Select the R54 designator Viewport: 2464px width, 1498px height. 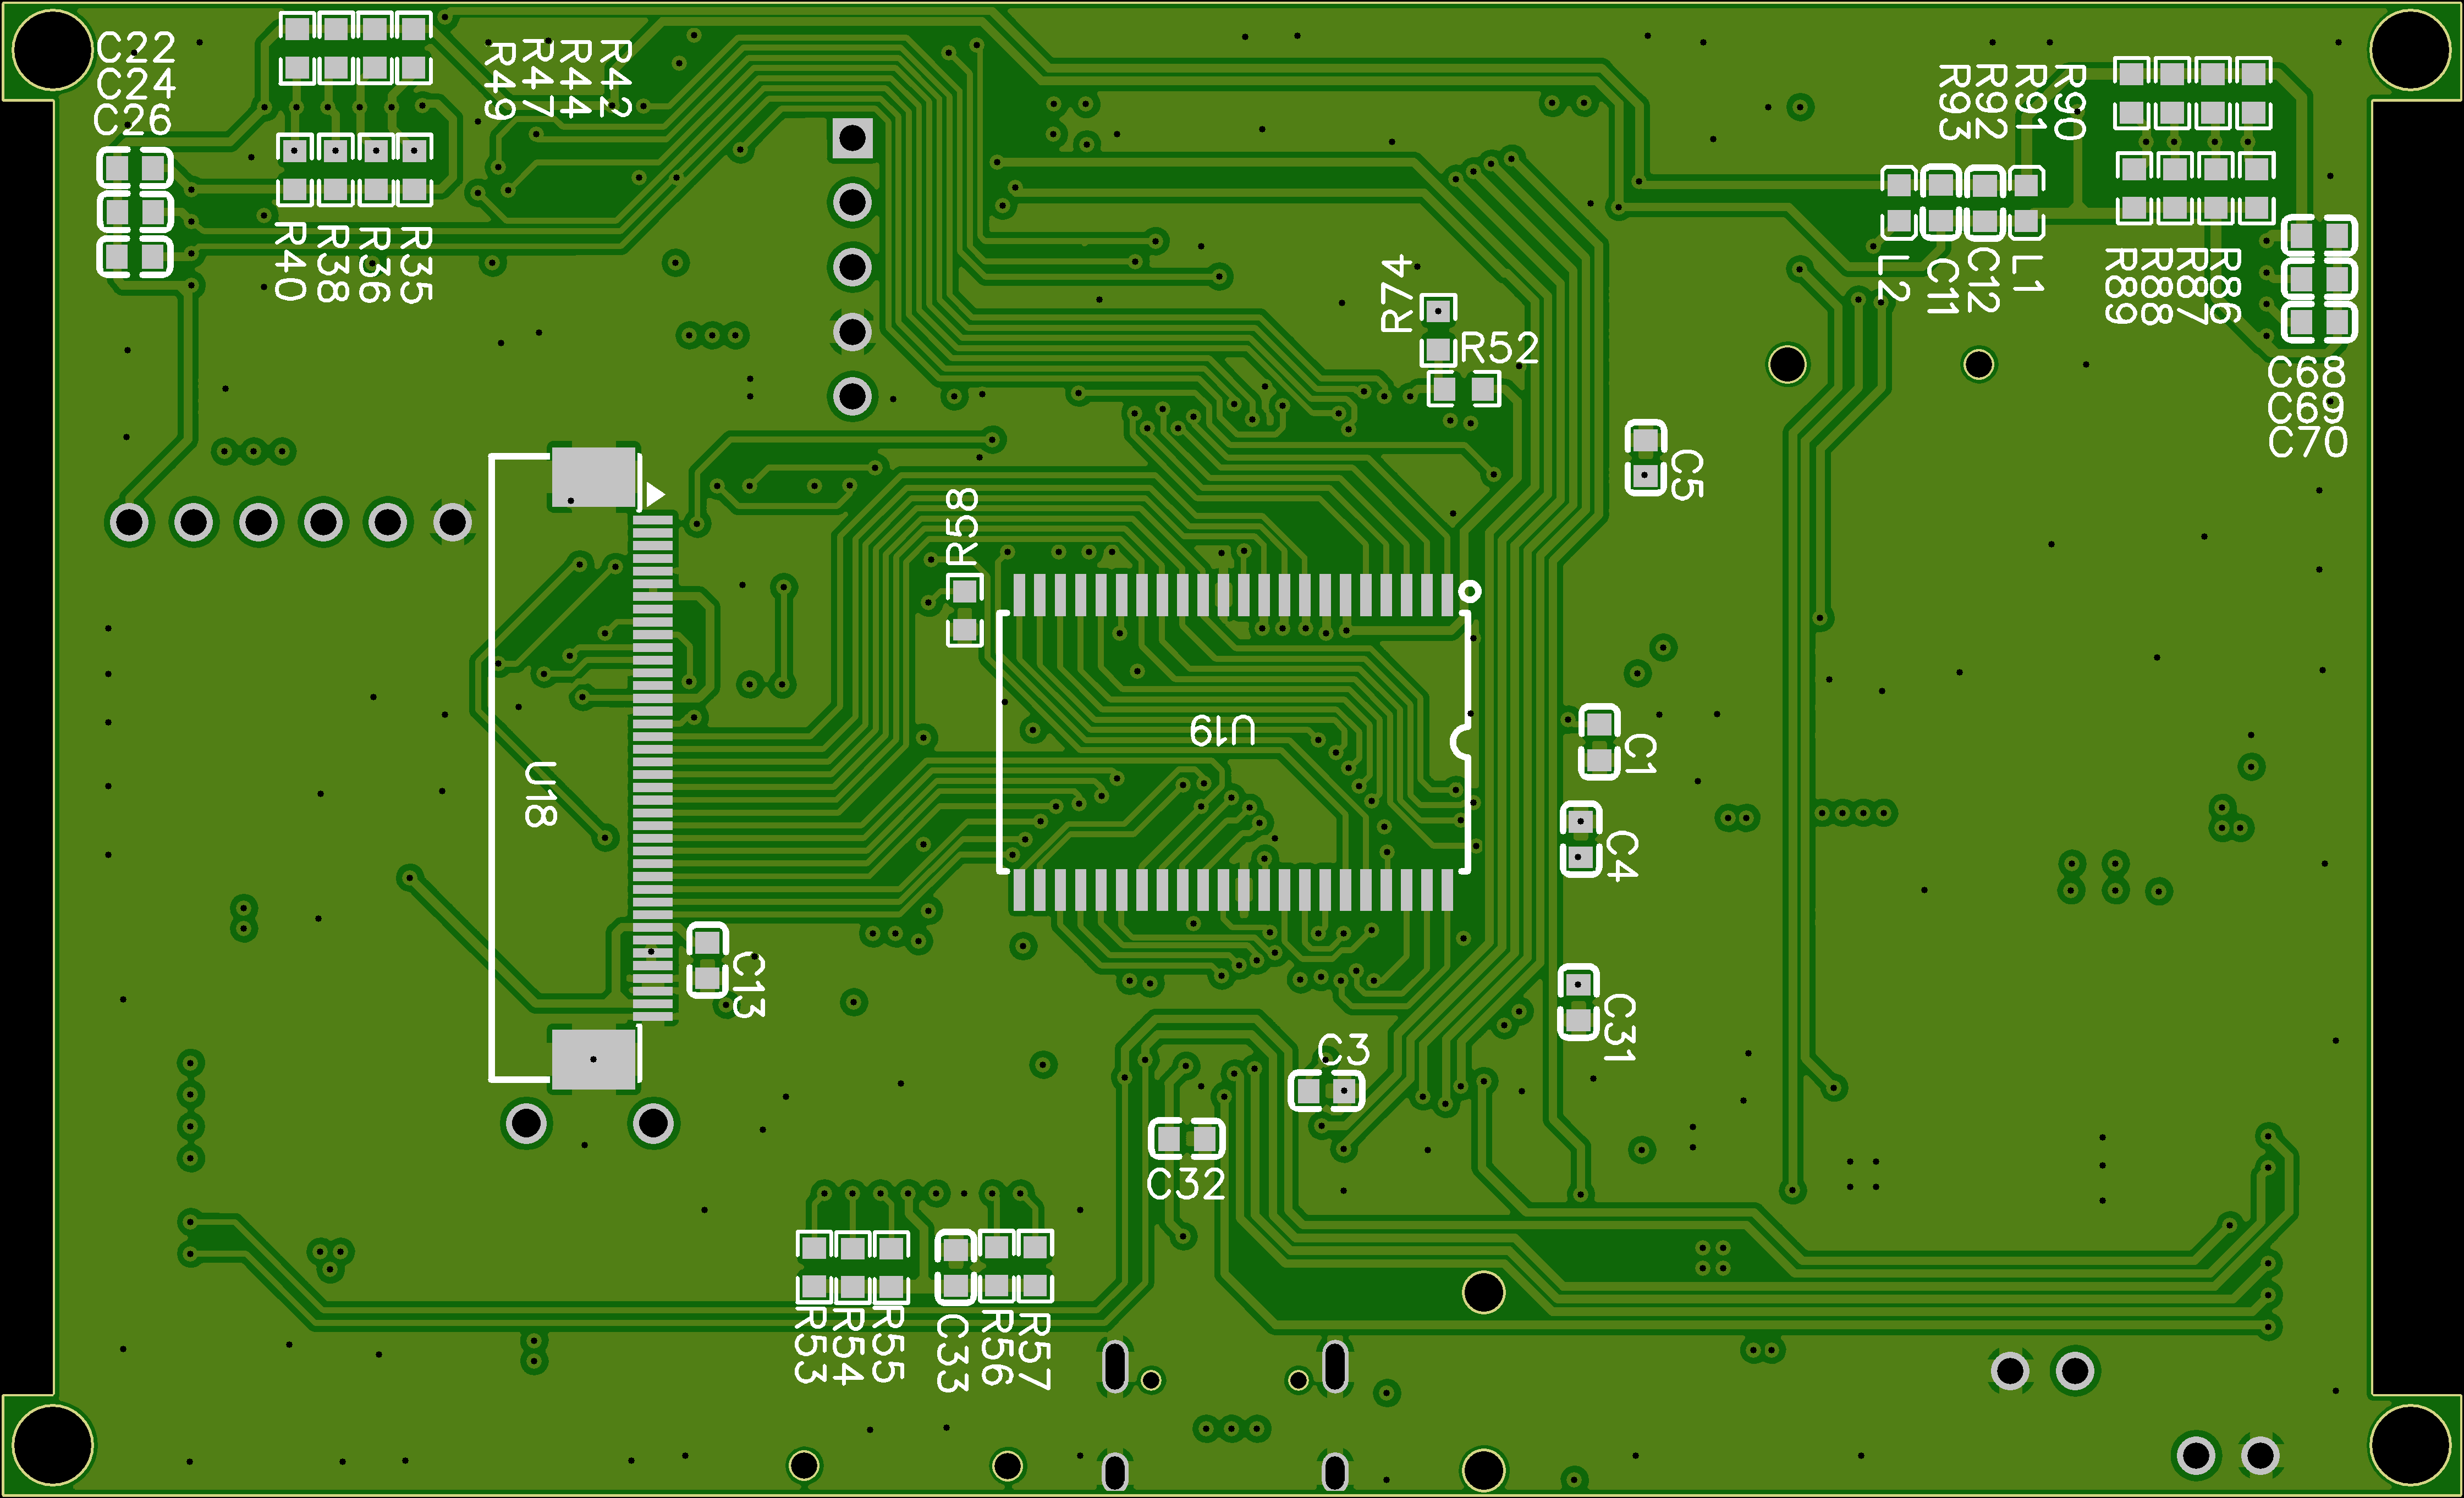point(849,1346)
